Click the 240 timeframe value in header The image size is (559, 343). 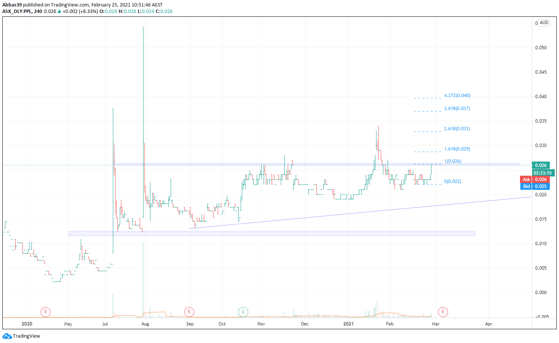coord(38,11)
